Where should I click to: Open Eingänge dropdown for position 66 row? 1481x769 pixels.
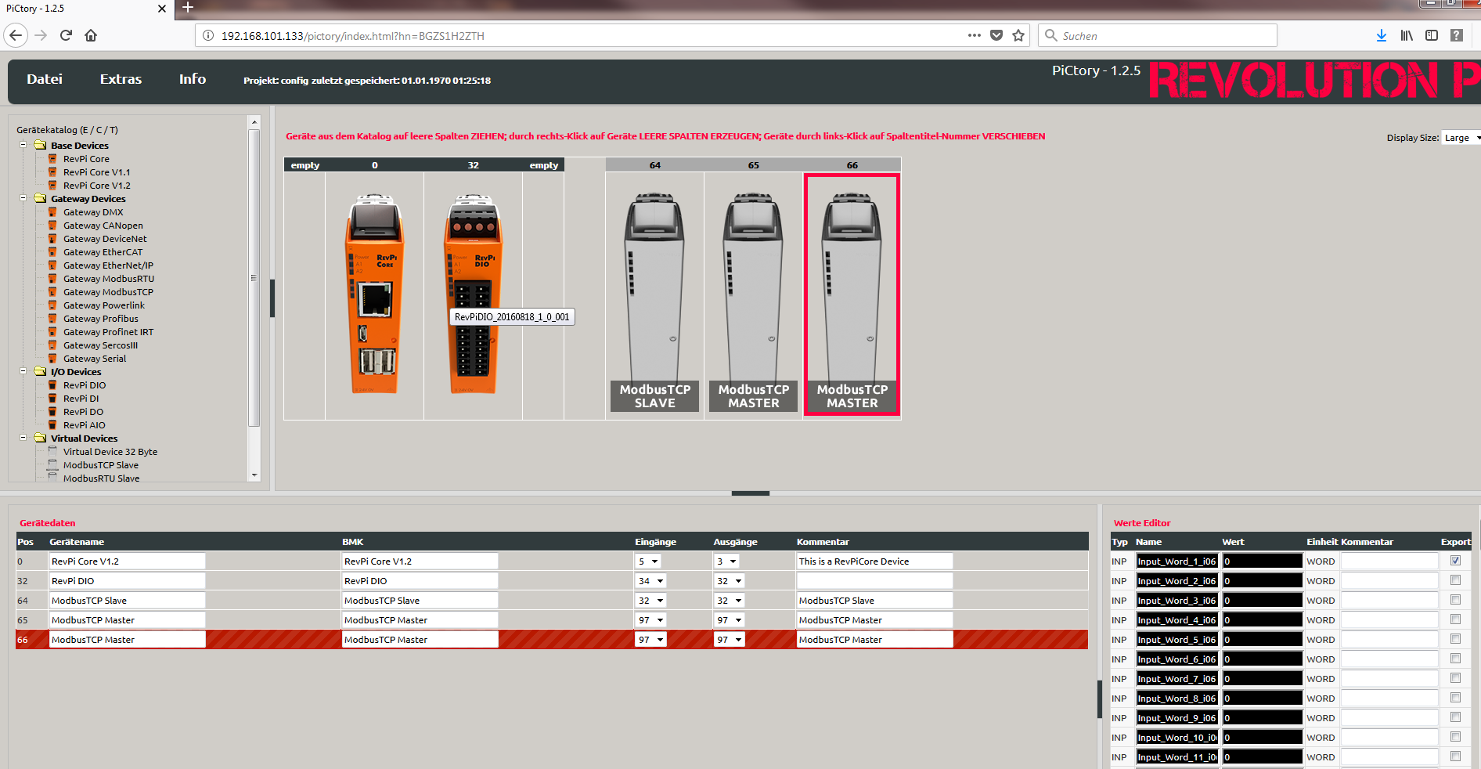tap(650, 640)
